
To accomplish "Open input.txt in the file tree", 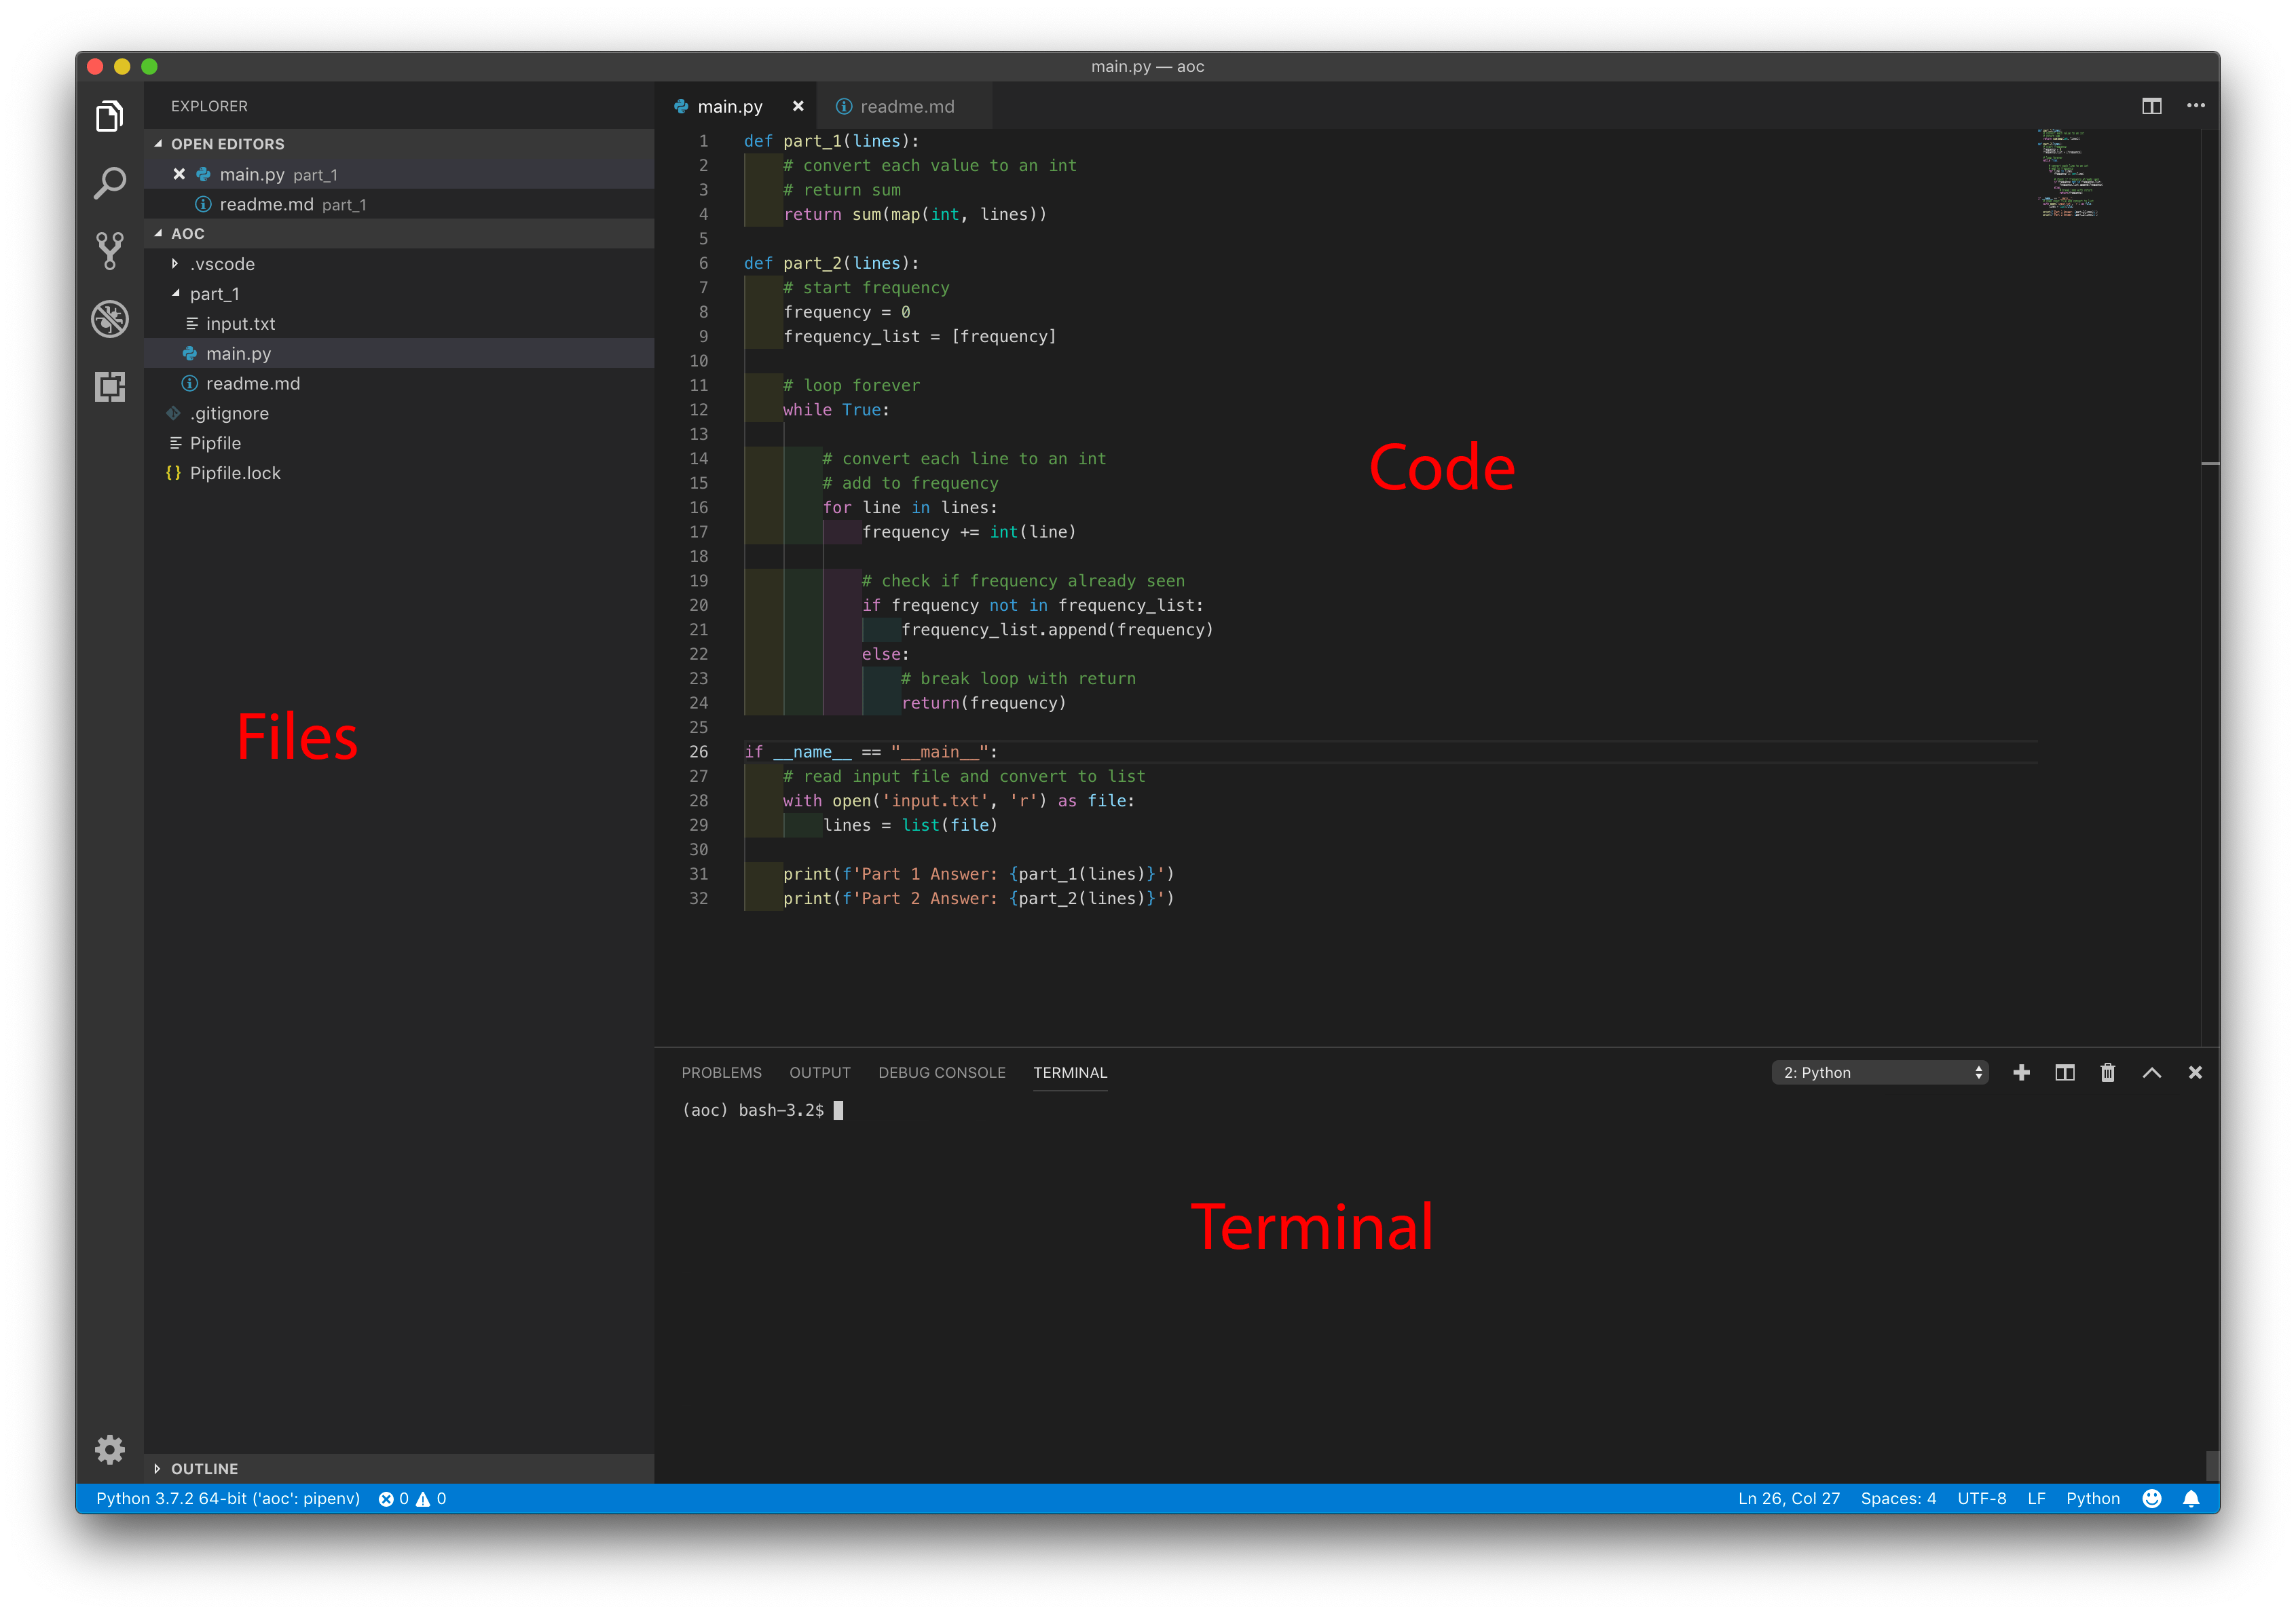I will [400, 324].
